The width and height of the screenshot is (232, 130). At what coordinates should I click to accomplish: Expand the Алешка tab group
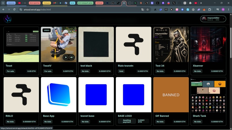pos(47,3)
